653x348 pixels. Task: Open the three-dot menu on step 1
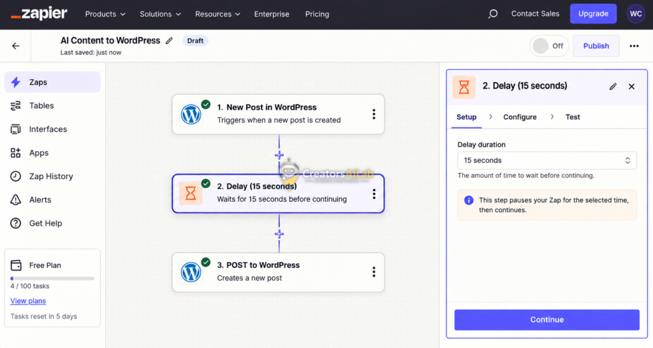point(374,114)
